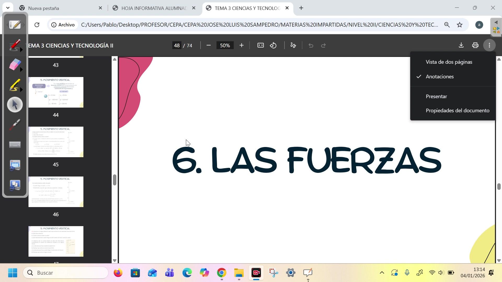
Task: Select Presentar from the menu
Action: [x=436, y=97]
